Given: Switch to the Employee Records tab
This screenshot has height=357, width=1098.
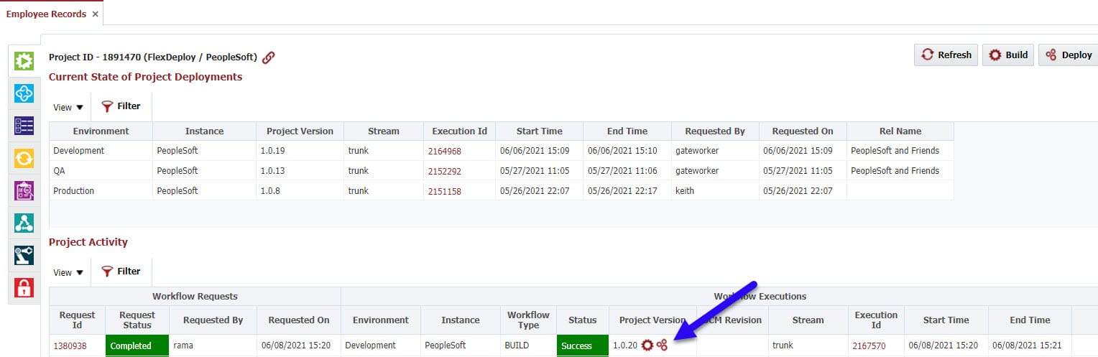Looking at the screenshot, I should pyautogui.click(x=46, y=14).
